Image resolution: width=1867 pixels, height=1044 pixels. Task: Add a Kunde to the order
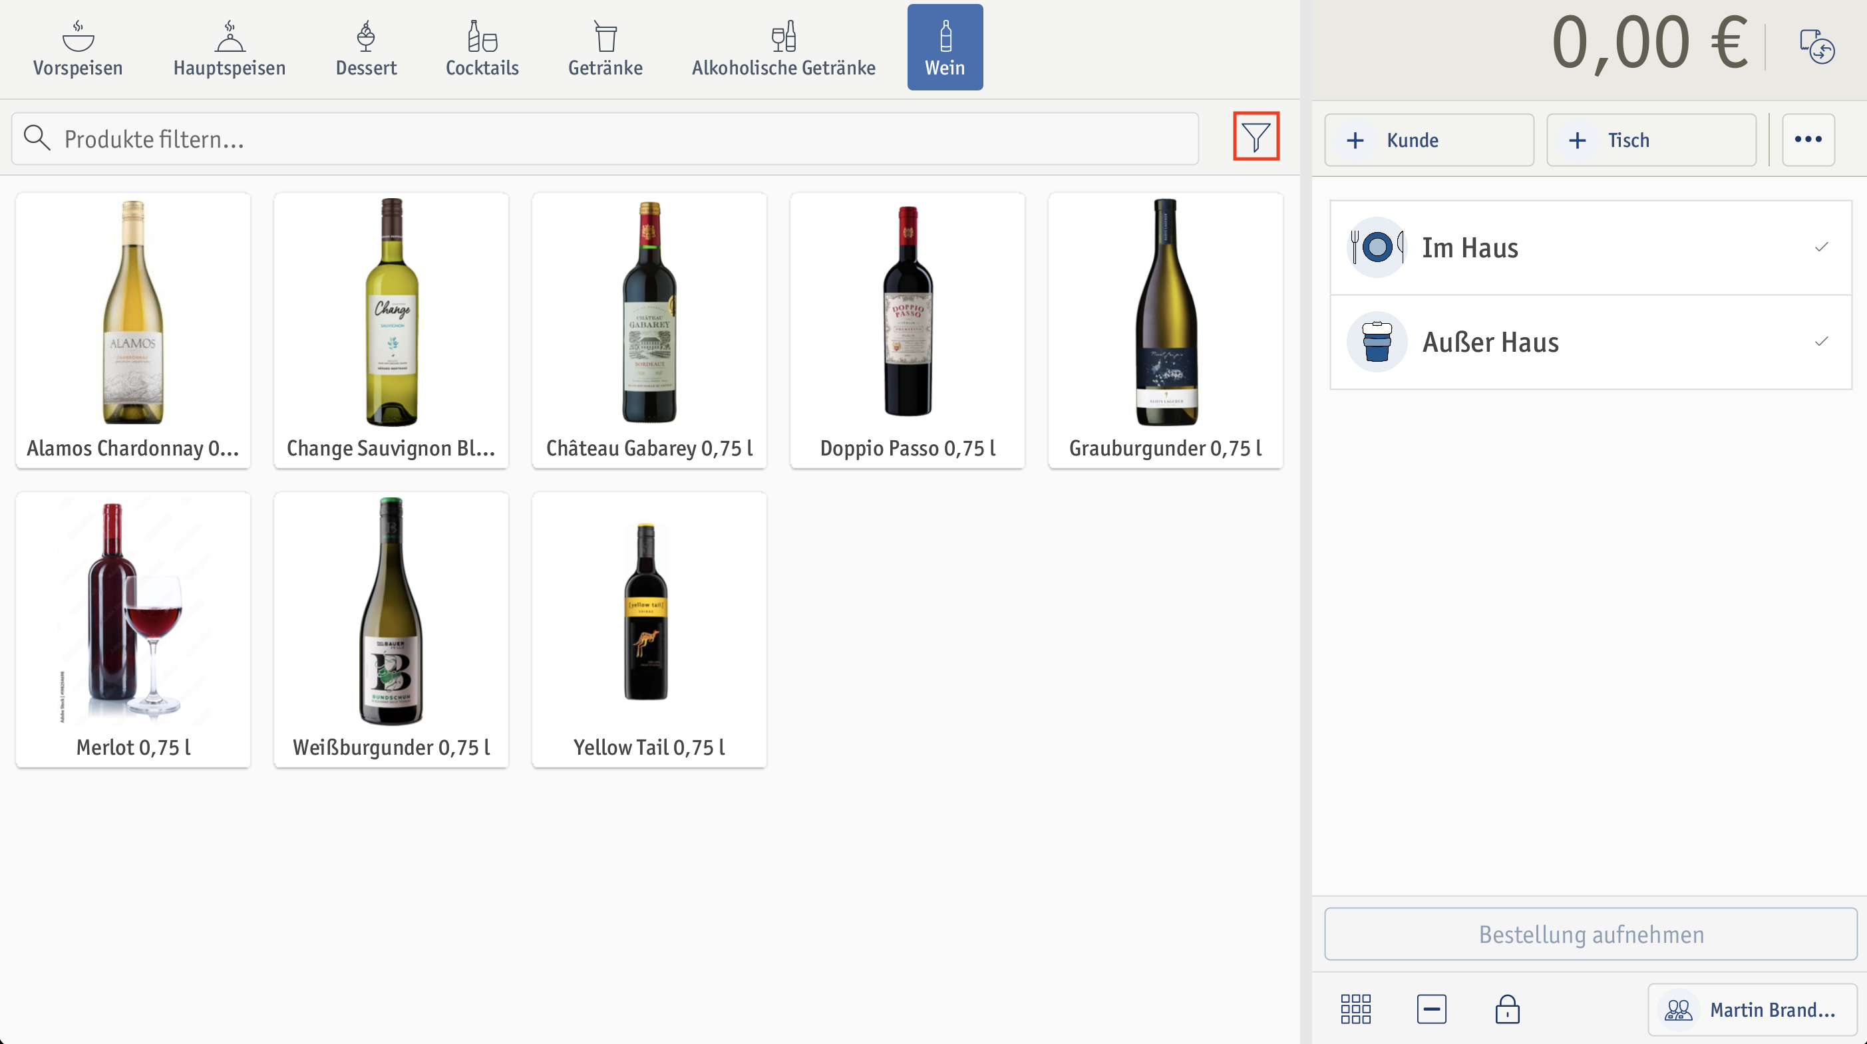pos(1429,140)
